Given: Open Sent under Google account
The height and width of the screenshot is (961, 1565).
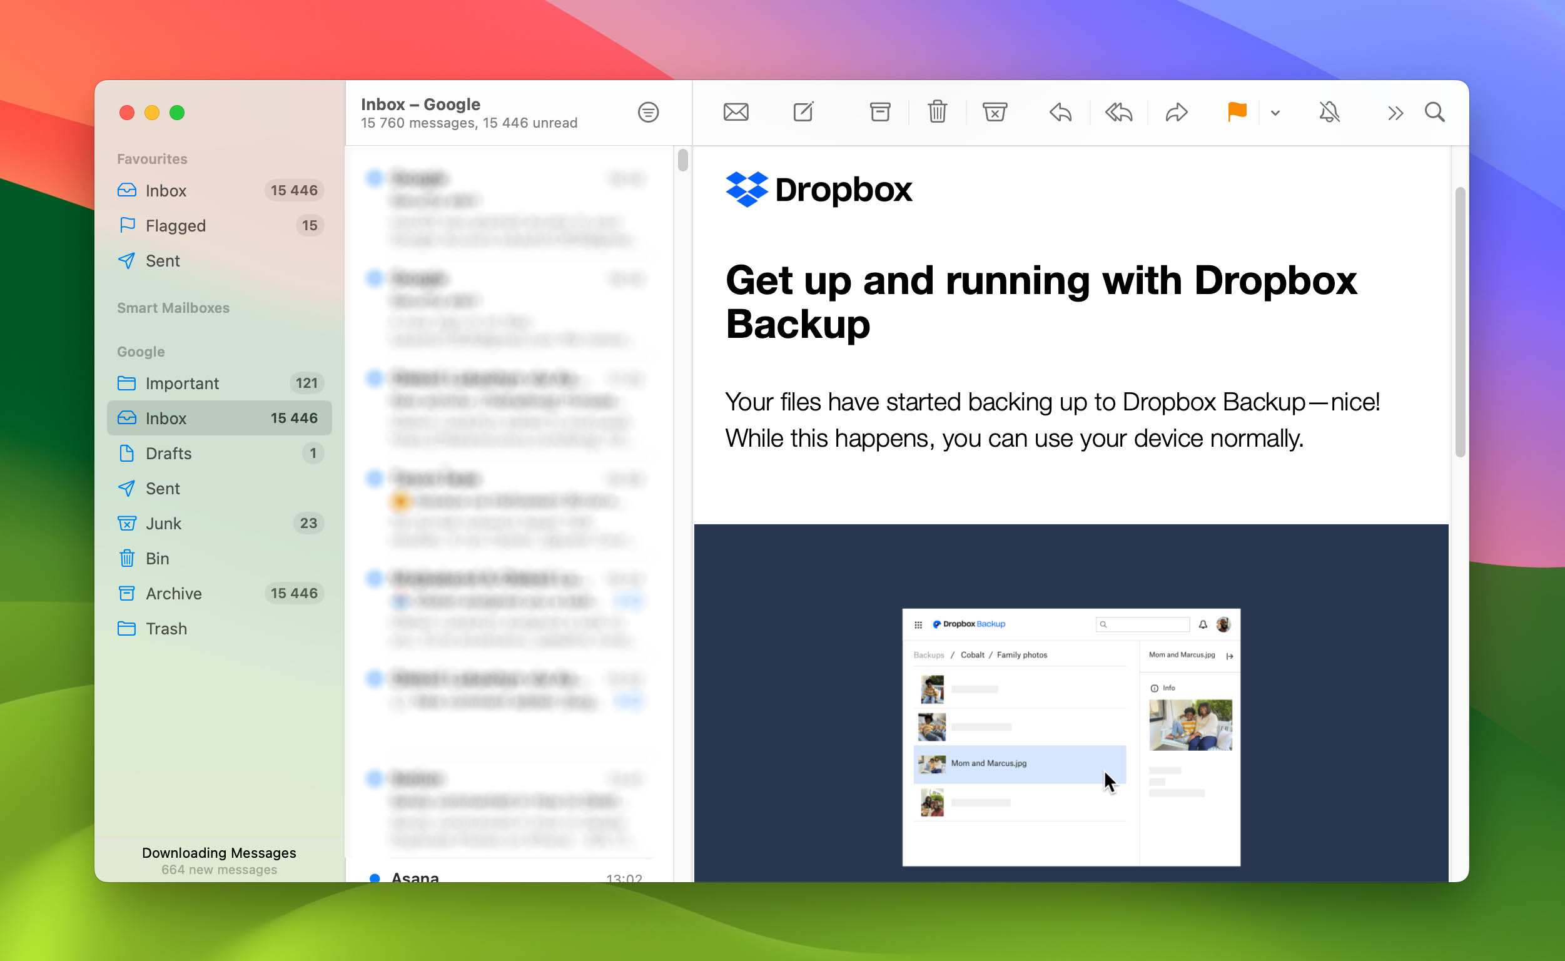Looking at the screenshot, I should pos(219,488).
